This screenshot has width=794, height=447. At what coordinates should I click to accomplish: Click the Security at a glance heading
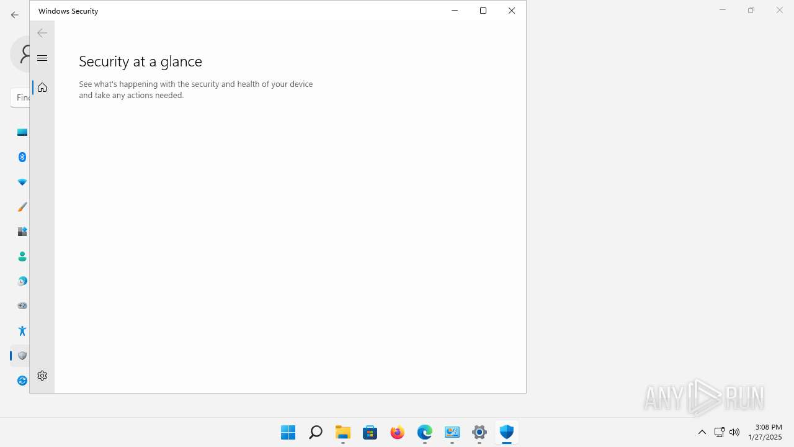coord(141,61)
